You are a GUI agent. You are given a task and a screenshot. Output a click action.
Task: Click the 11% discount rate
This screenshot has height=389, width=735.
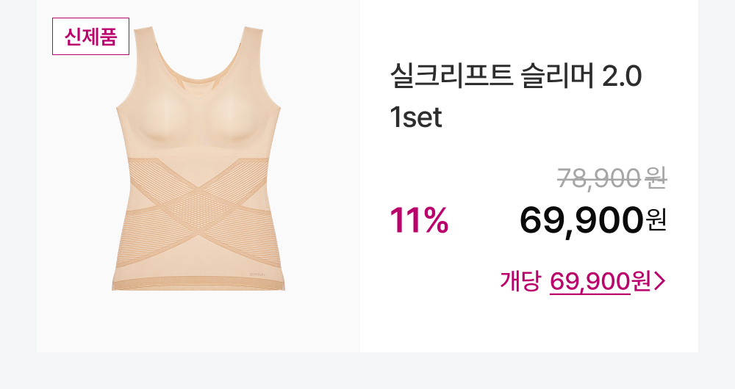(x=419, y=220)
